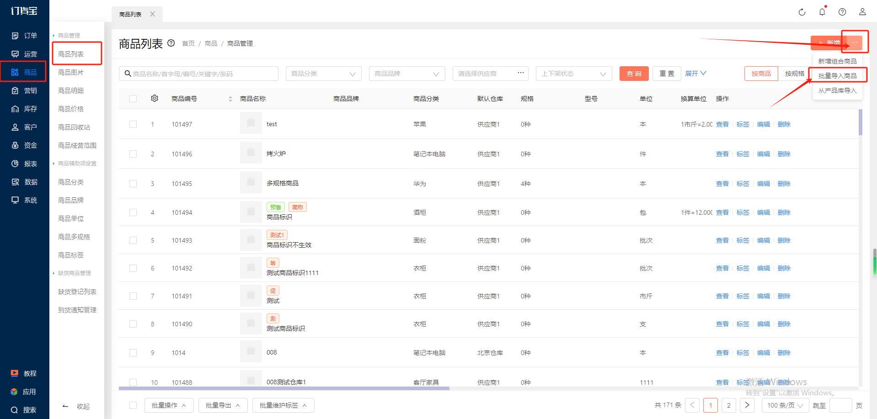
Task: Switch to 按规格 view tab
Action: [x=795, y=74]
